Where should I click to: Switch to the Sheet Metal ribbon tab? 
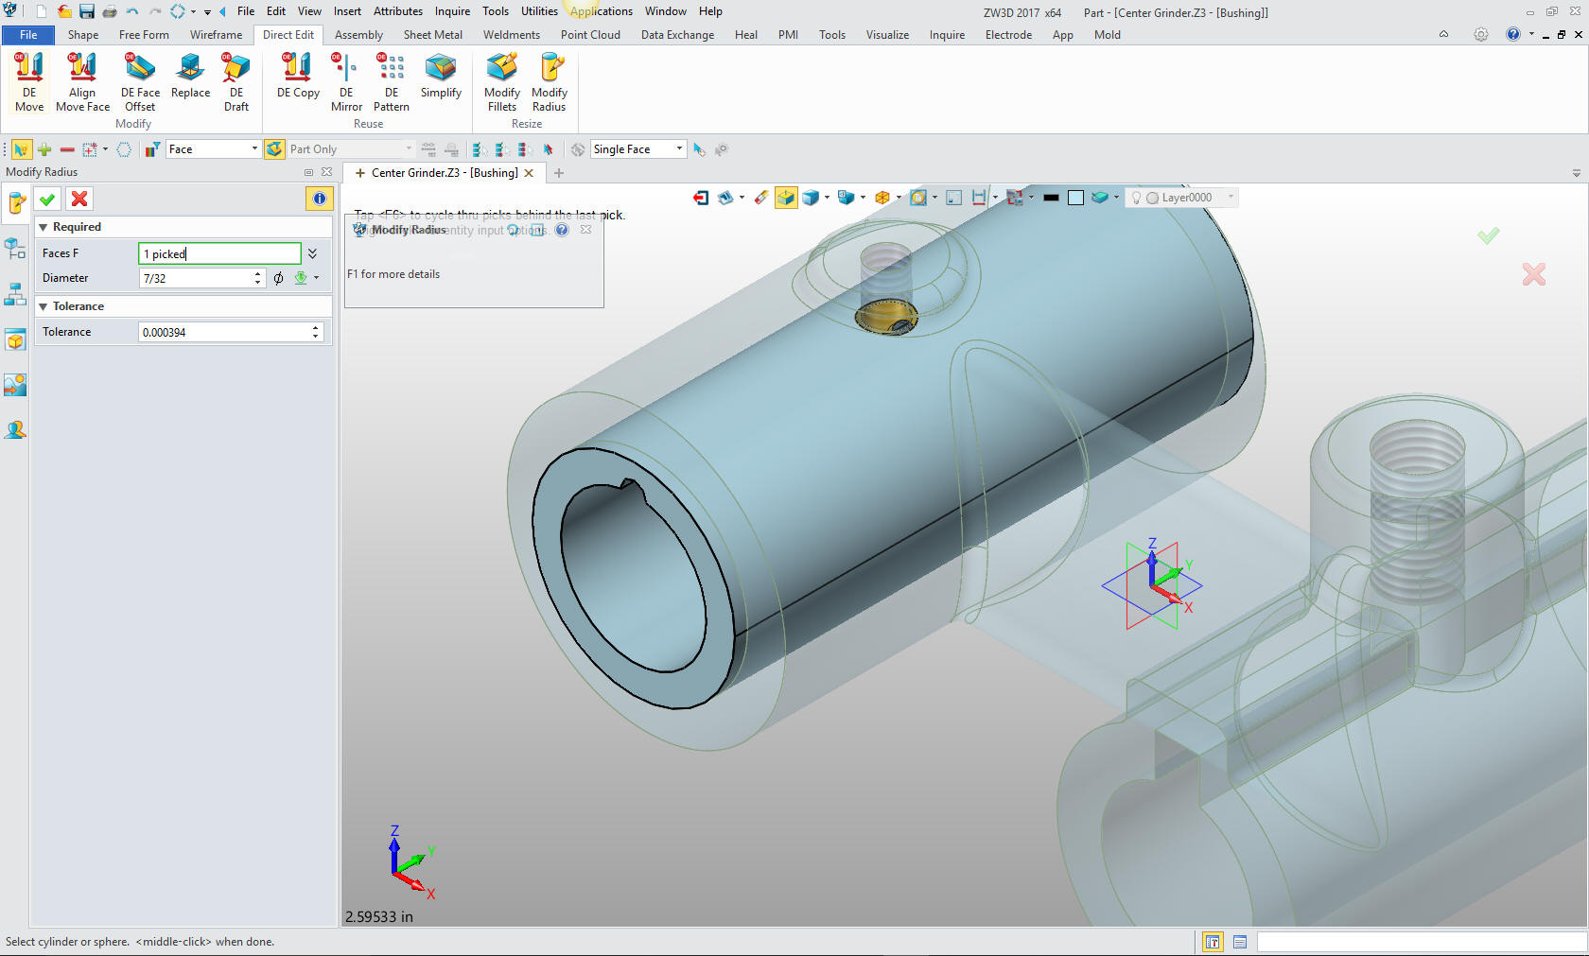click(432, 35)
